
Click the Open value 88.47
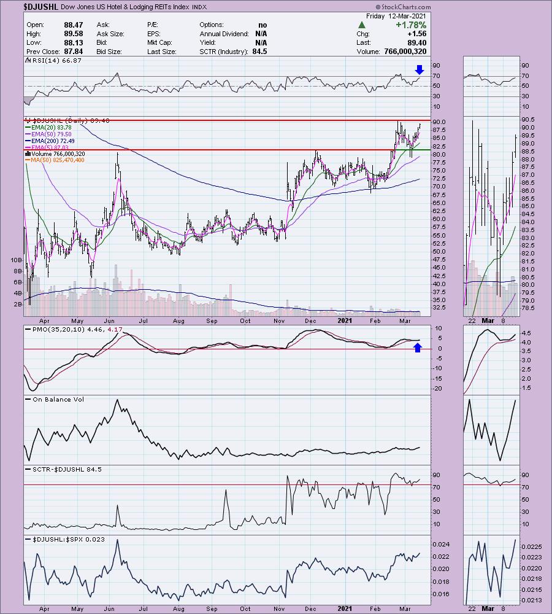coord(74,25)
